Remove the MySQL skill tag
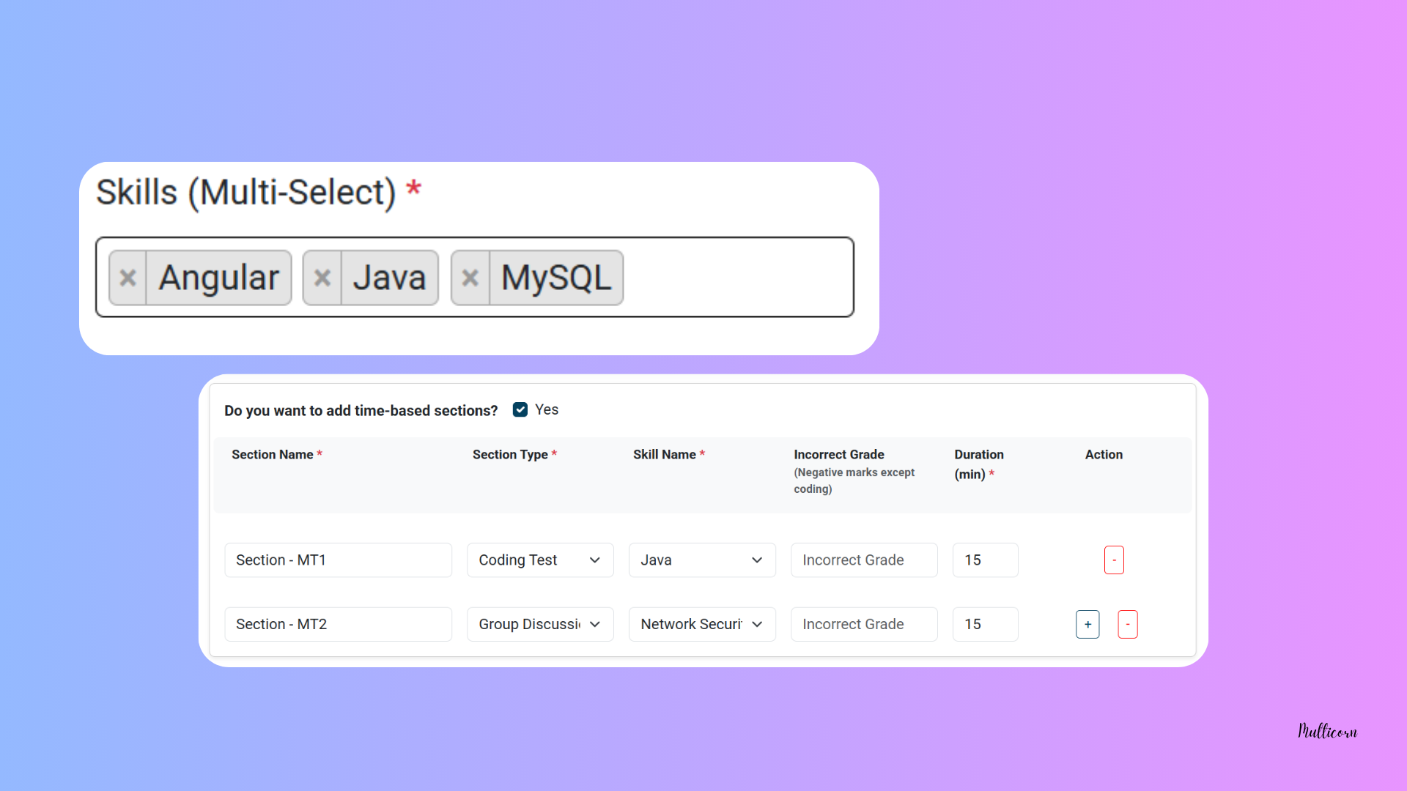The width and height of the screenshot is (1407, 791). pos(470,278)
